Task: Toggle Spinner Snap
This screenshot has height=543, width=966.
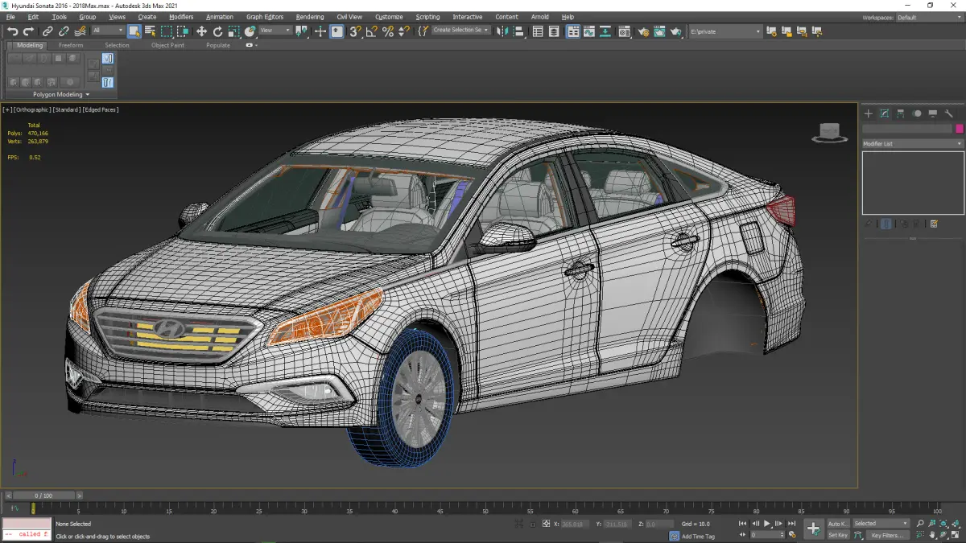Action: coord(404,31)
